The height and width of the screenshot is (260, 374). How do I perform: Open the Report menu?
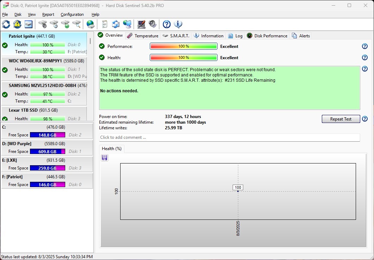point(48,14)
